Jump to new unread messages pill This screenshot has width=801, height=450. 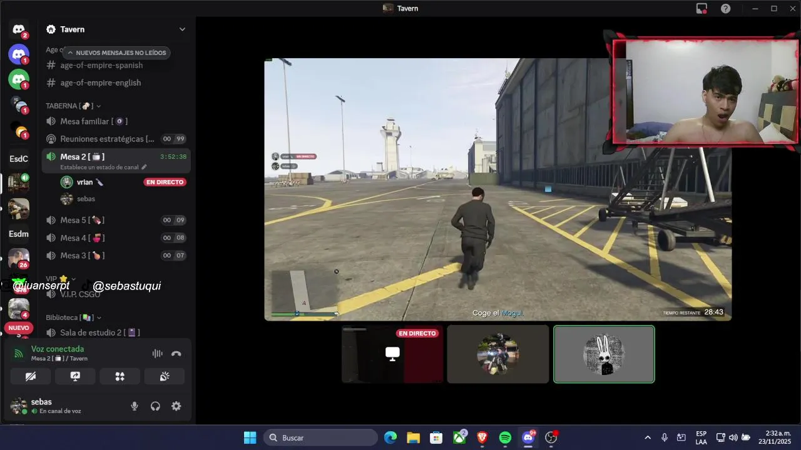[116, 53]
